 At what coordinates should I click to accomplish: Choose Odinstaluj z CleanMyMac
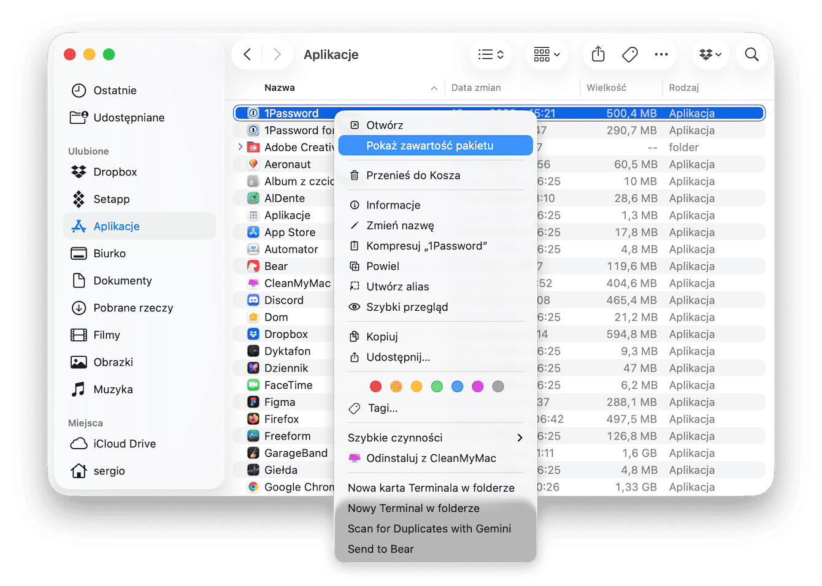(x=436, y=459)
